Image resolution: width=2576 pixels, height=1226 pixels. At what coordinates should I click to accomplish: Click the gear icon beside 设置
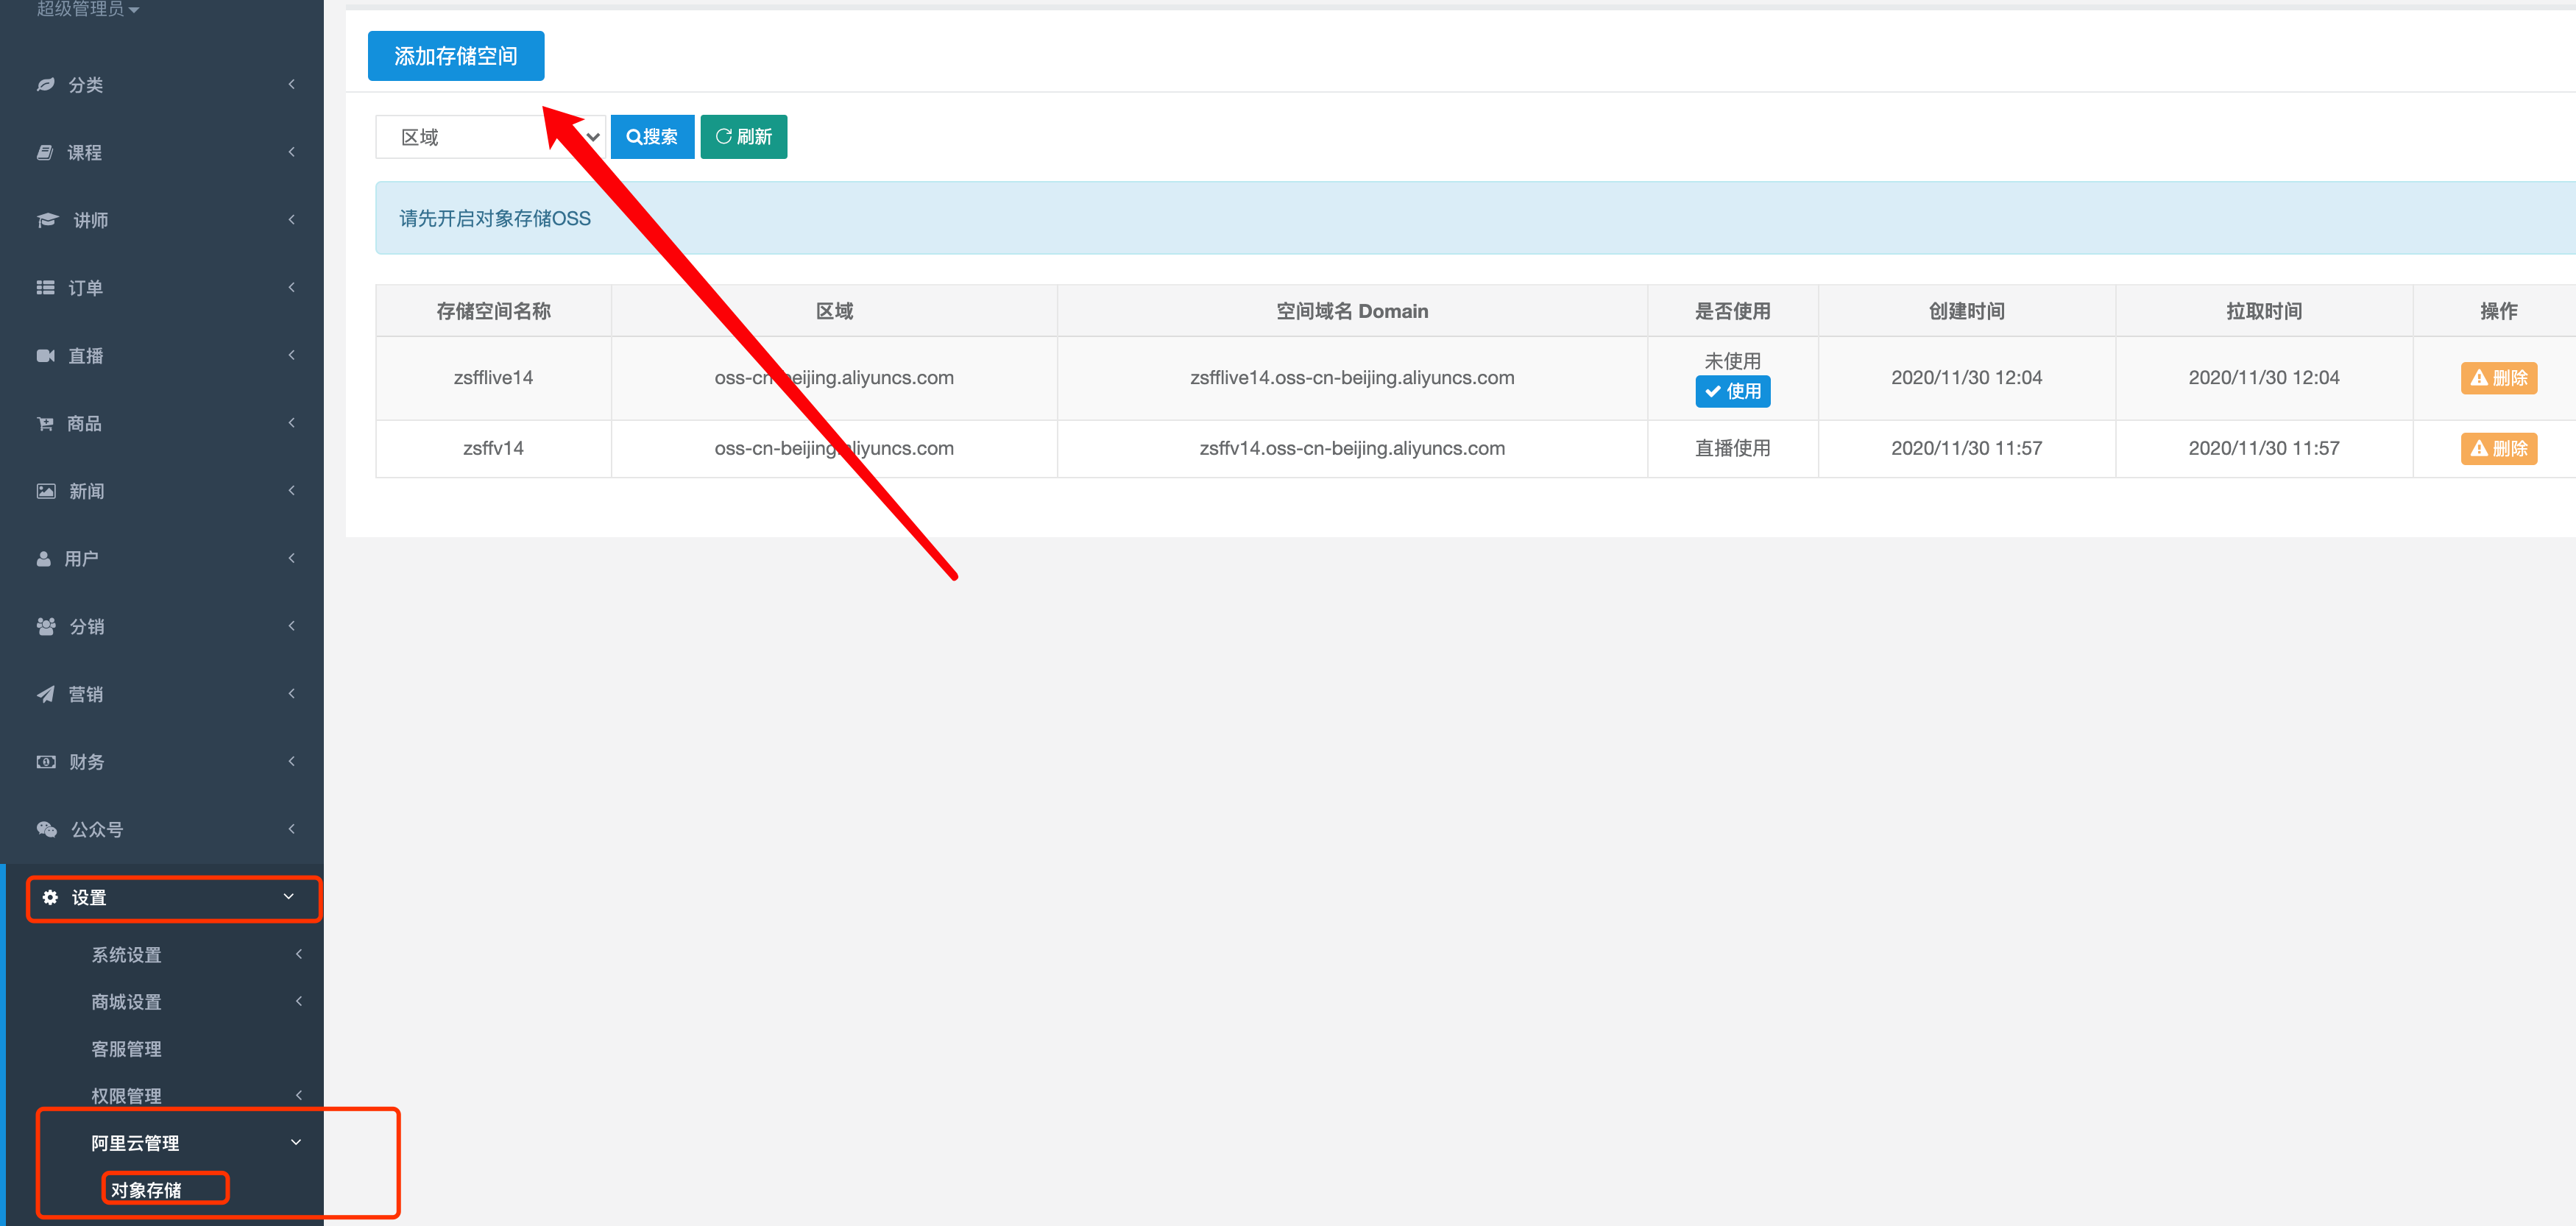coord(50,897)
